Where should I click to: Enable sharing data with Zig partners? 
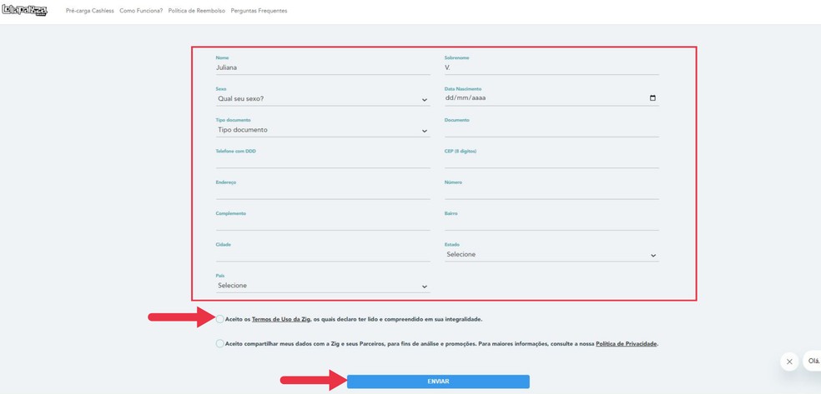click(220, 343)
